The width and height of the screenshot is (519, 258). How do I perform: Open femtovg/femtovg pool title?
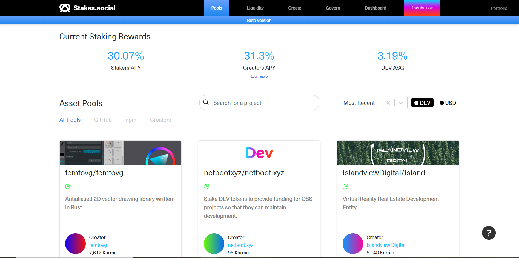[x=94, y=173]
